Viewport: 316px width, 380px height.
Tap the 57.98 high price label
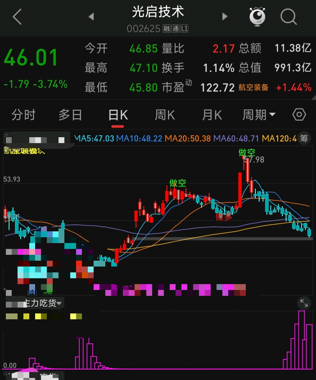coord(254,160)
